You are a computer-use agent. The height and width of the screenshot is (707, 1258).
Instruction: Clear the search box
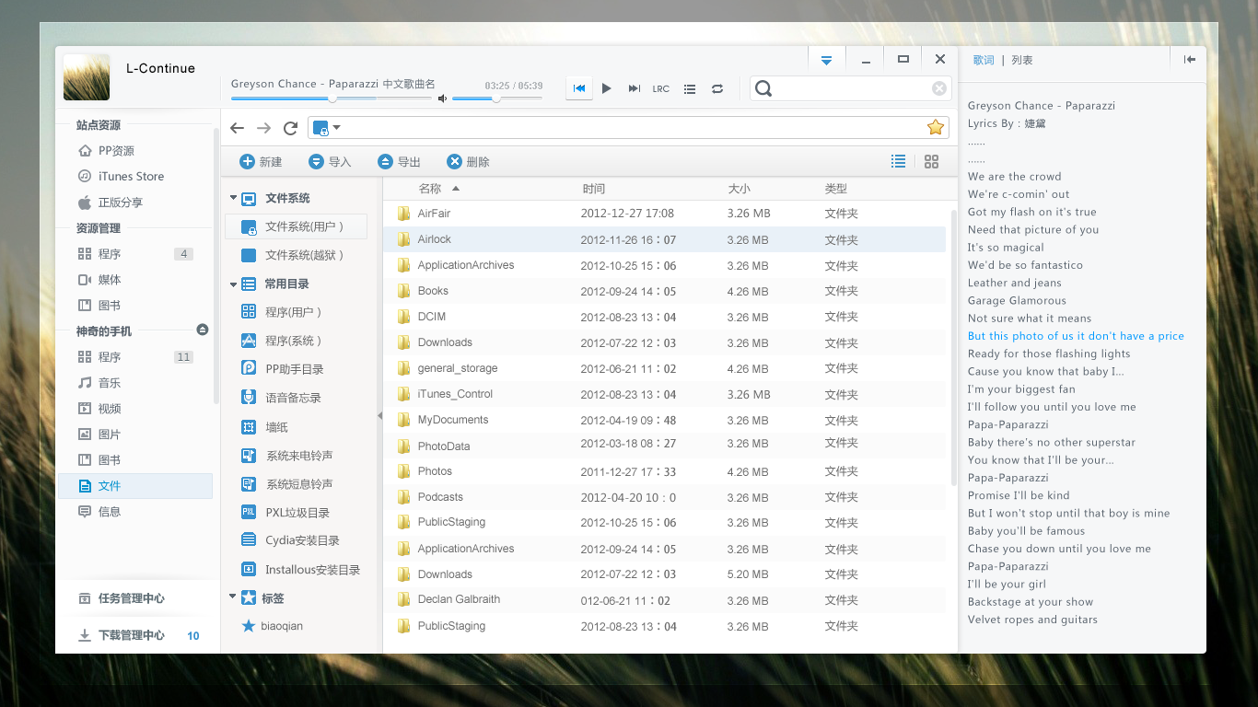938,88
